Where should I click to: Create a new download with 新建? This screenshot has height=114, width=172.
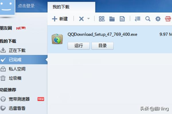tap(60, 19)
